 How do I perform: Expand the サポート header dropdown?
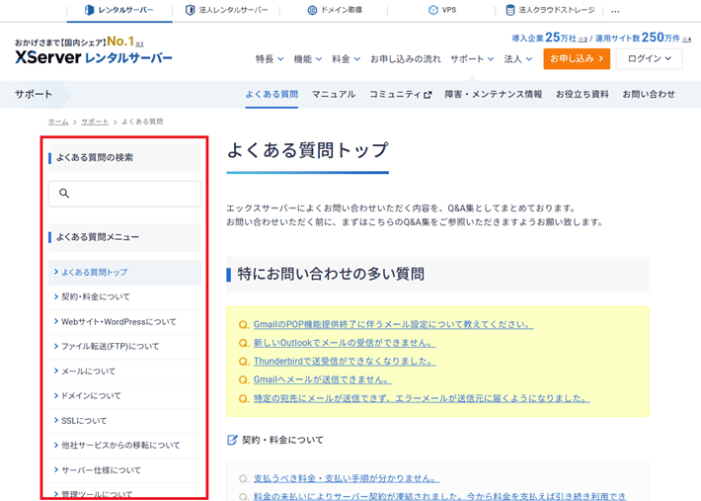(x=472, y=58)
